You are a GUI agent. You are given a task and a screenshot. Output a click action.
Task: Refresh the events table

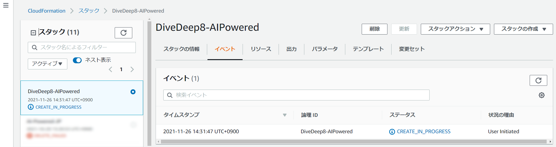[538, 81]
